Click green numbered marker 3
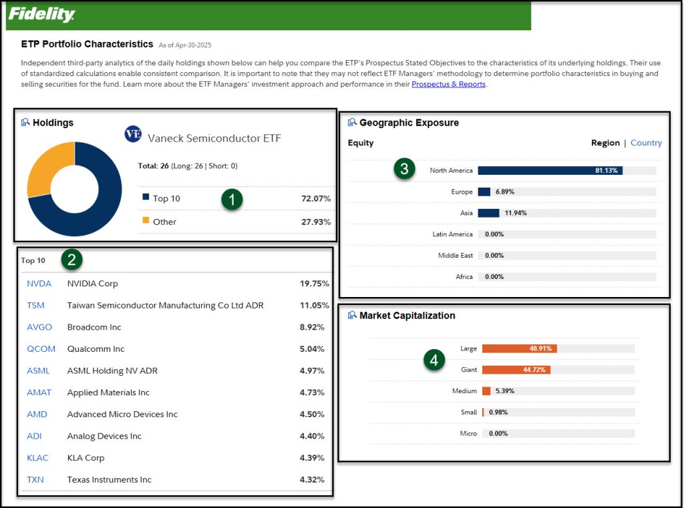684x508 pixels. [403, 169]
